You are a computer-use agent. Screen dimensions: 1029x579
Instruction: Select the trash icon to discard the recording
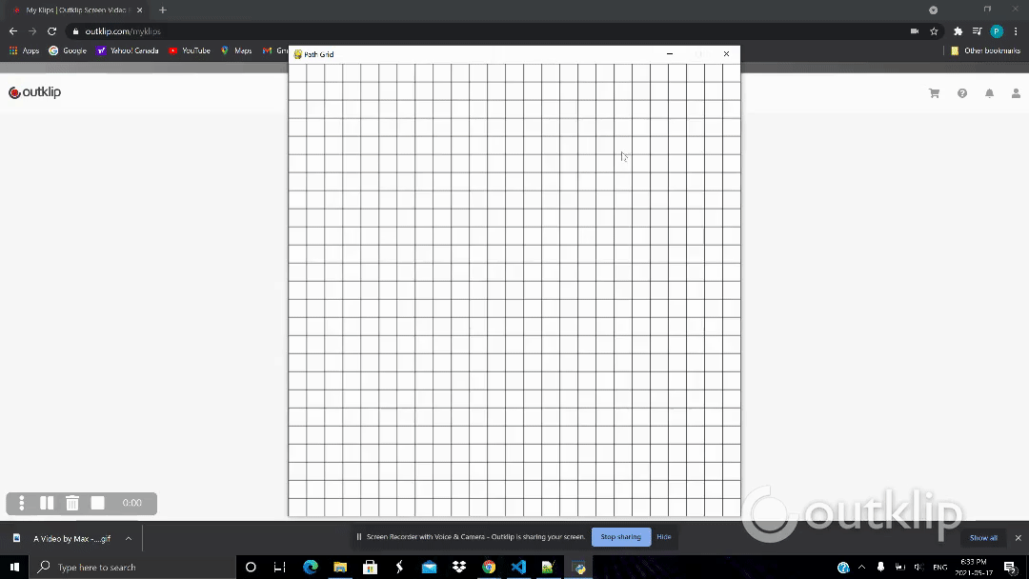tap(72, 503)
